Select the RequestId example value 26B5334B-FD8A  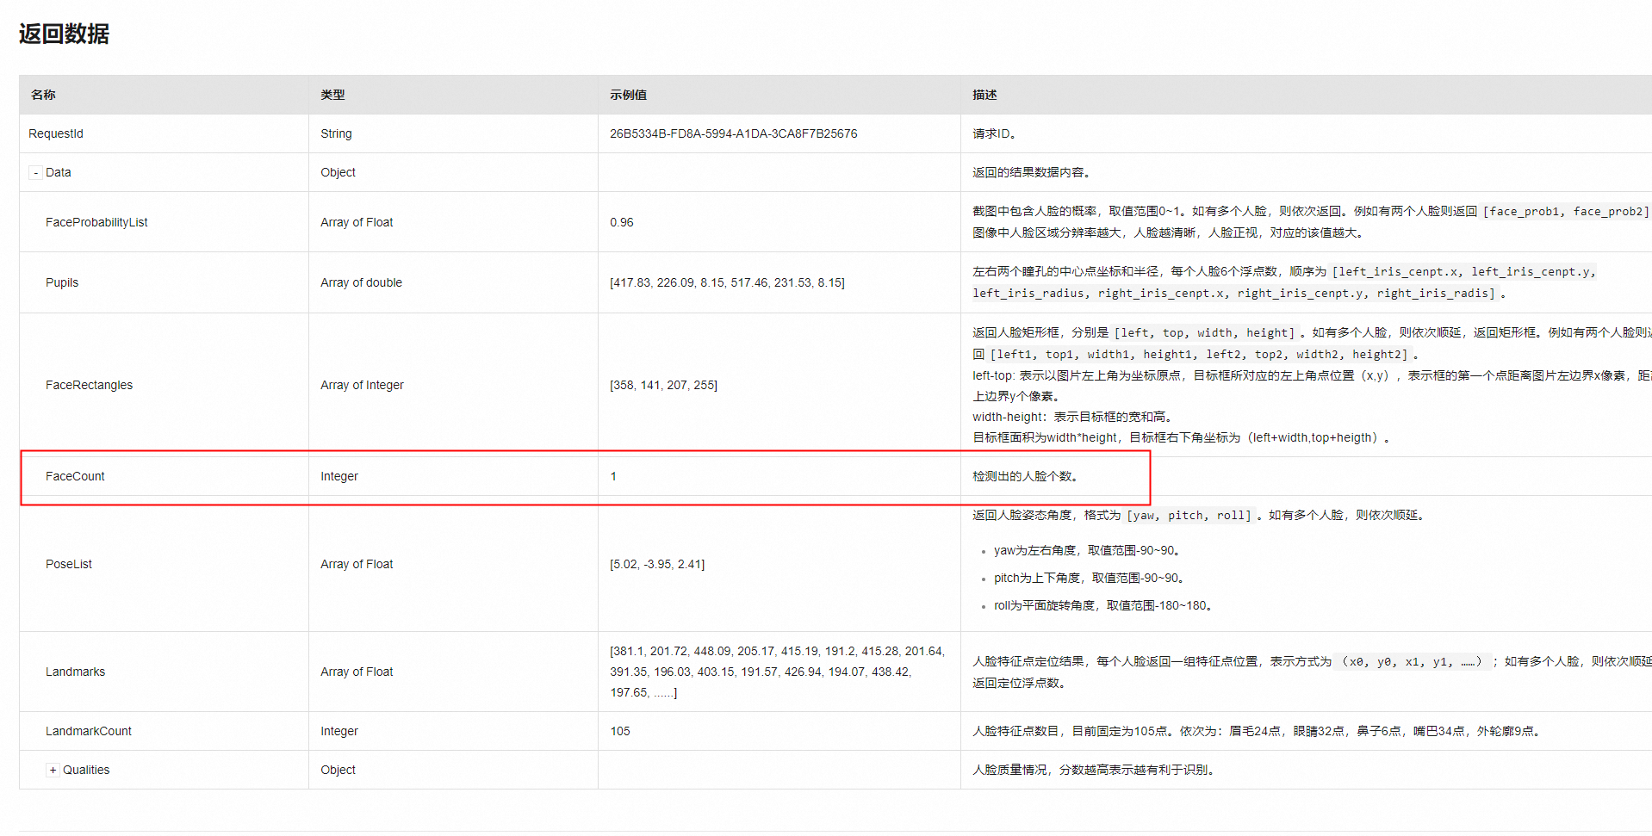point(733,133)
